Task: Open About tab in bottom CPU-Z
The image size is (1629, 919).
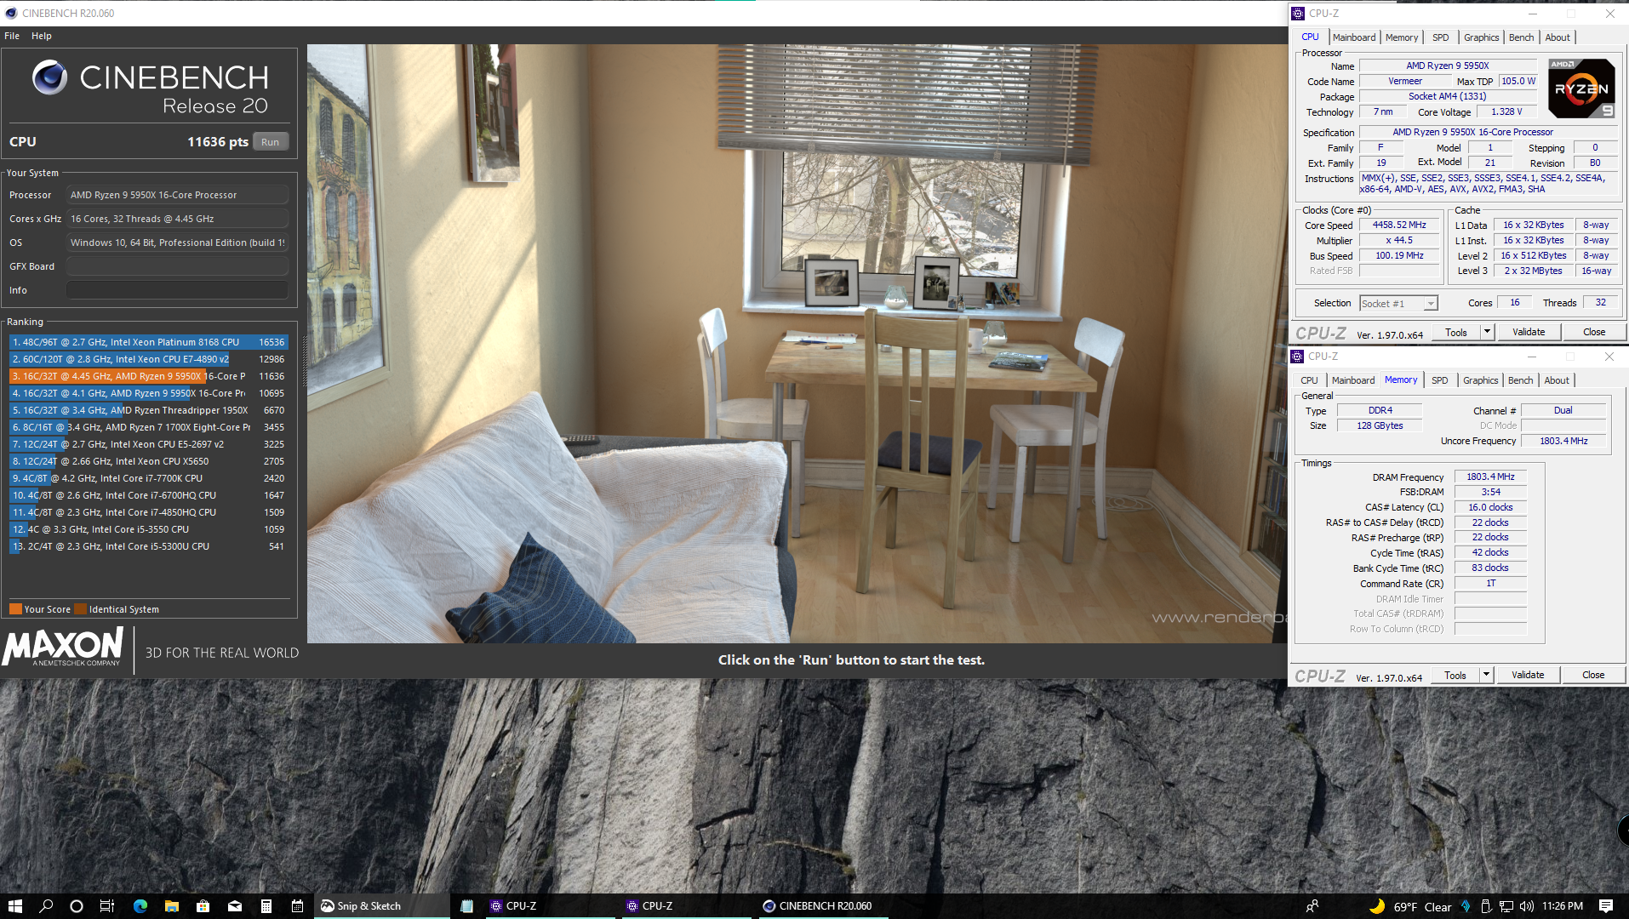Action: click(x=1557, y=380)
